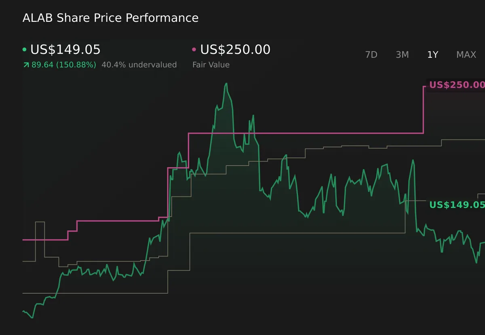The image size is (485, 335).
Task: Open details via the Fair Value label
Action: pyautogui.click(x=211, y=65)
